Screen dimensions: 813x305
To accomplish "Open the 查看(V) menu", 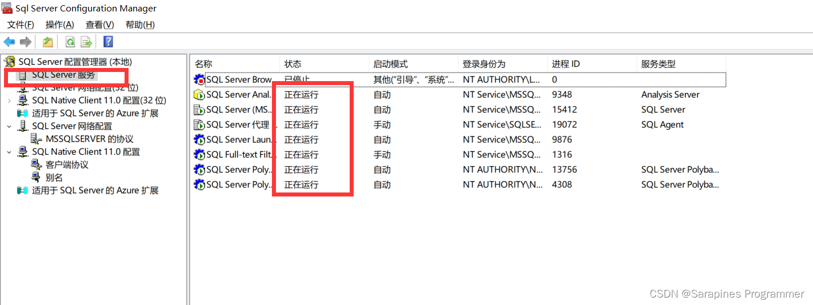I will pos(100,25).
